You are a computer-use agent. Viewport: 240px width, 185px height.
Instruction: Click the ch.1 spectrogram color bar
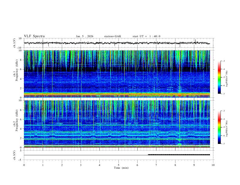tap(219, 77)
